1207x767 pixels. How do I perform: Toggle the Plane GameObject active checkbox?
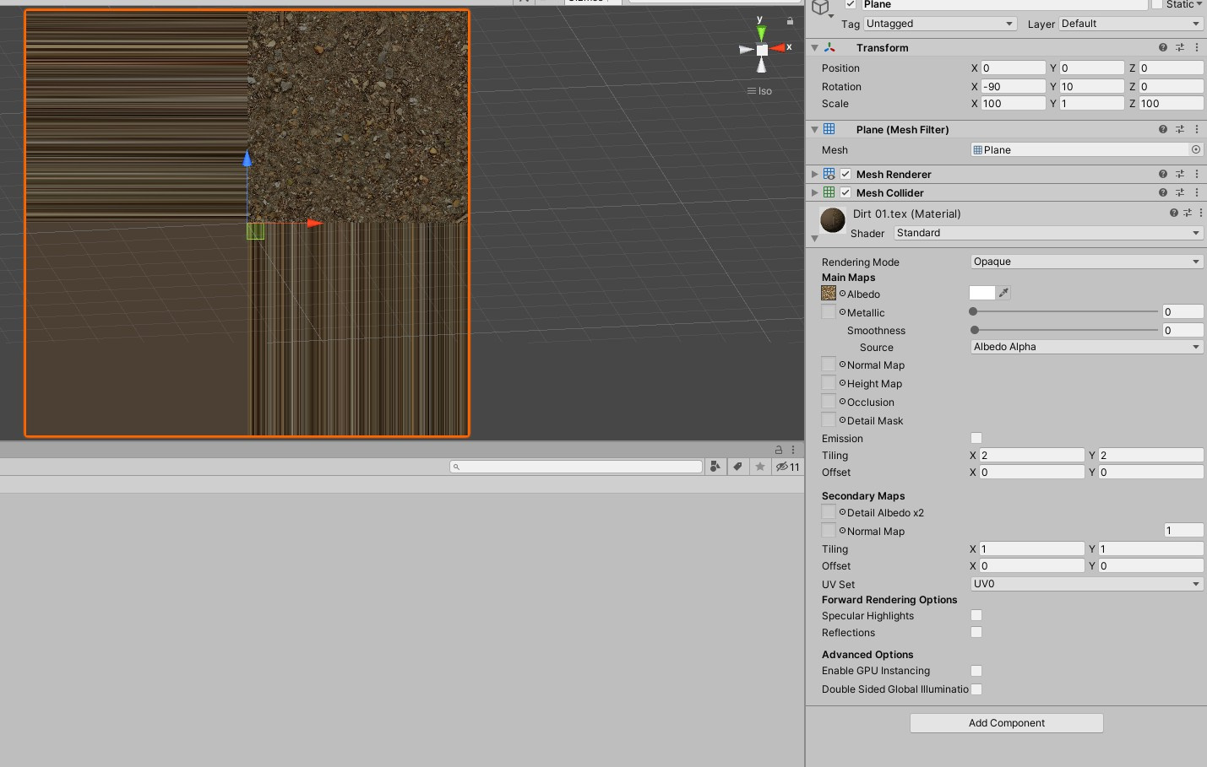pos(851,4)
